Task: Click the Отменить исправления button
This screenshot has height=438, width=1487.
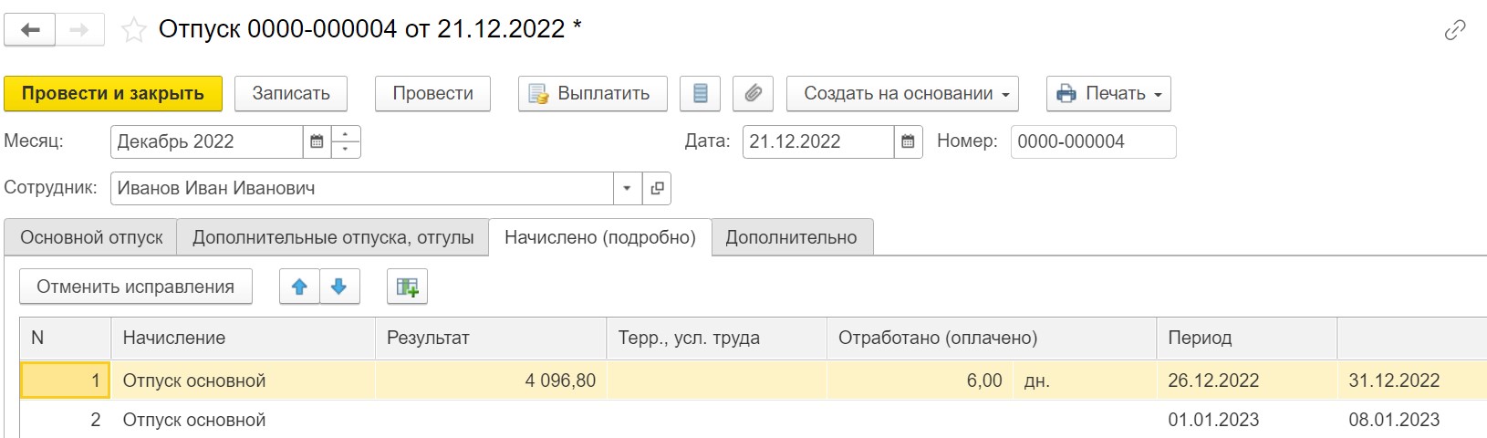Action: pyautogui.click(x=136, y=287)
